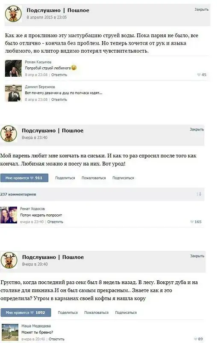Close the 23:40 post via Закрыть

[197, 129]
